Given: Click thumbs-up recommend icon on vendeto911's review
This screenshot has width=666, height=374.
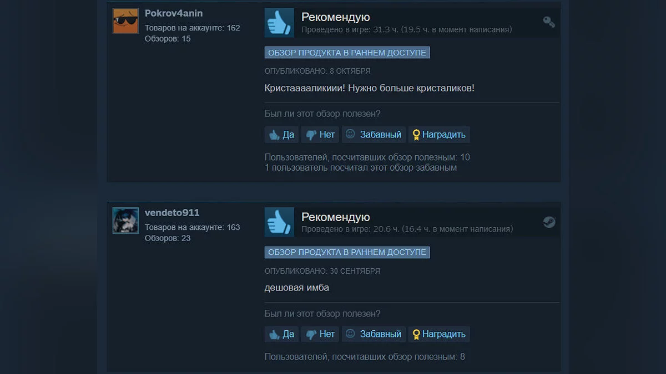Looking at the screenshot, I should 279,222.
